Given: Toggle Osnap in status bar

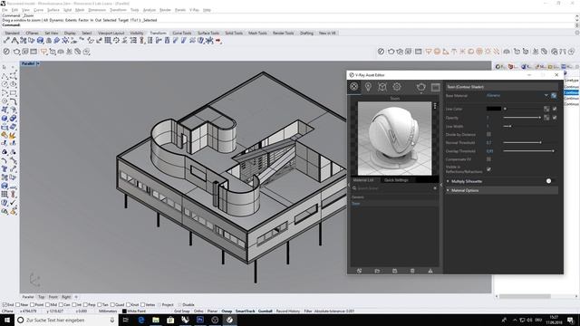Looking at the screenshot, I should [227, 311].
